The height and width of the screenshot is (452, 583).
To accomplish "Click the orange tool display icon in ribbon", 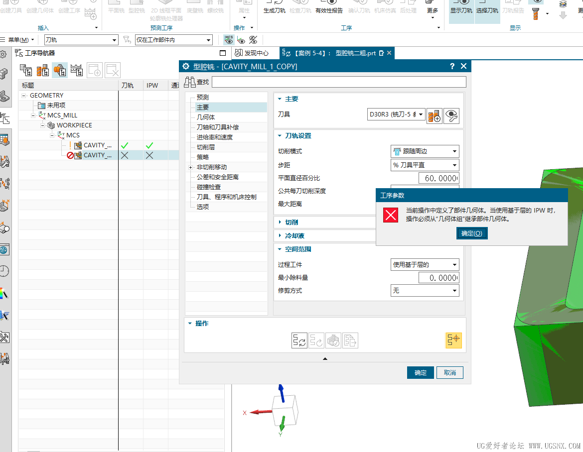I will [536, 13].
